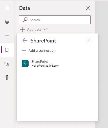Choose the Hello@collab365.com account
This screenshot has width=108, height=128.
[x=45, y=66]
